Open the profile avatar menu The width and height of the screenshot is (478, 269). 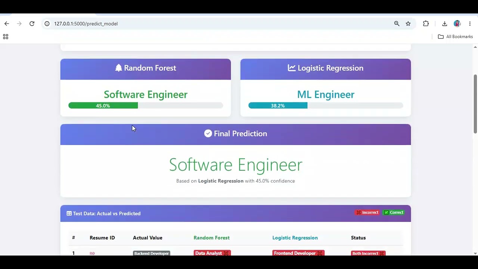457,24
